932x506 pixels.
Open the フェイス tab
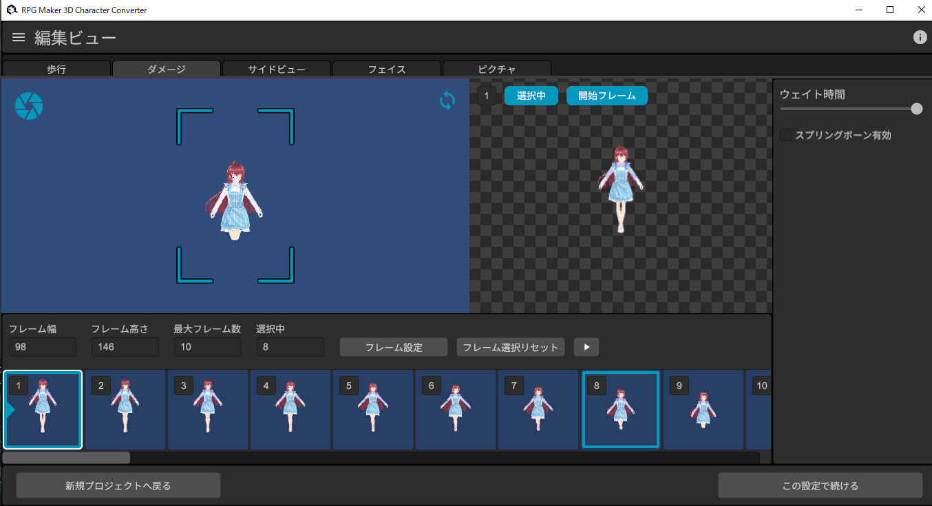coord(386,69)
